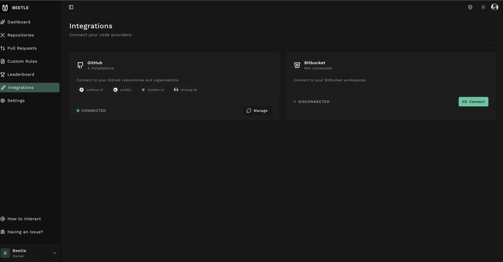Image resolution: width=503 pixels, height=262 pixels.
Task: Click the bug icon beside Having an issue
Action: pos(3,232)
